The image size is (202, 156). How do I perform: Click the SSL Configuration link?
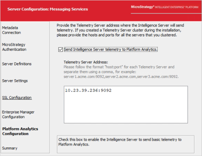(x=17, y=98)
